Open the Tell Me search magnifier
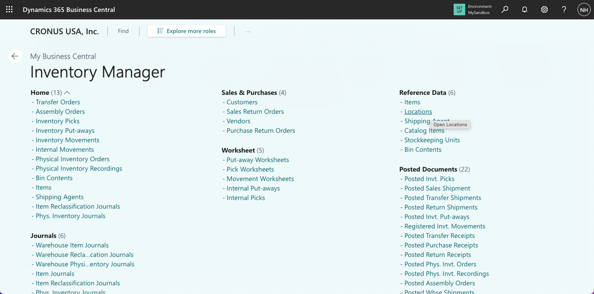 [505, 9]
